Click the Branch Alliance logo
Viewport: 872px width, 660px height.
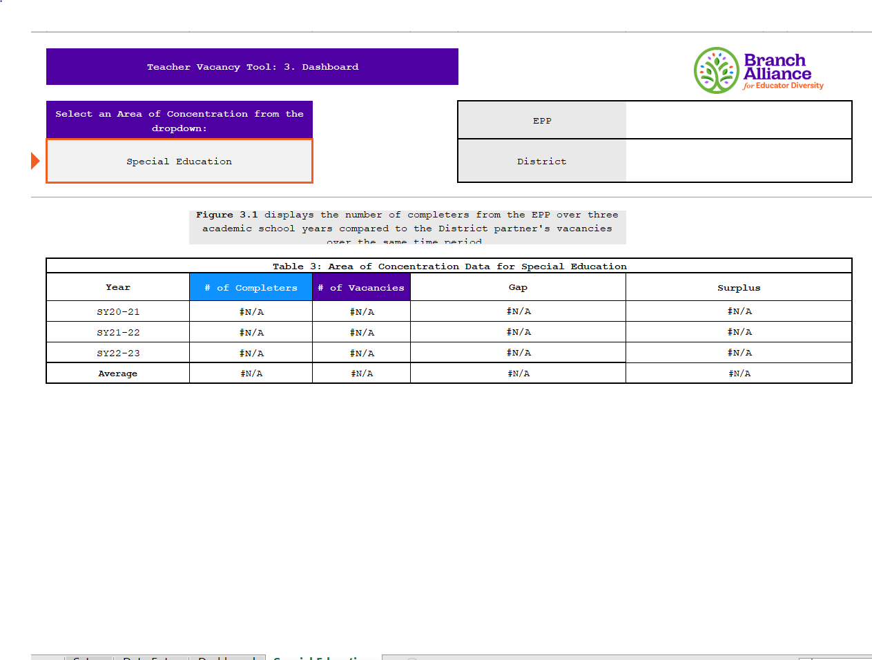(759, 70)
